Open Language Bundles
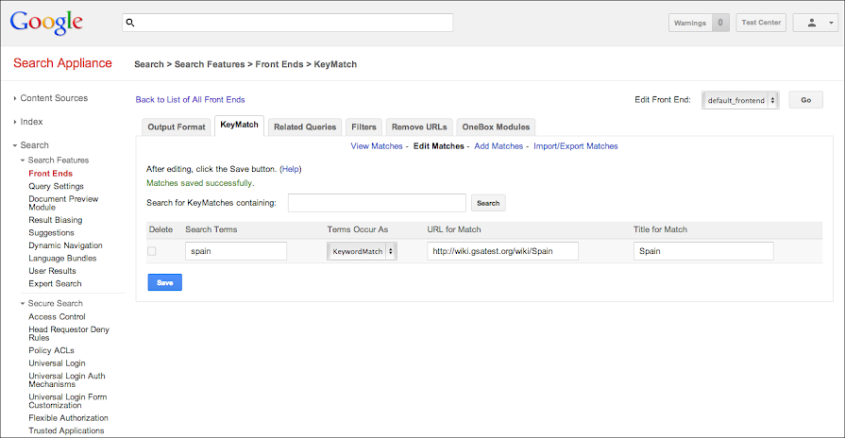Viewport: 845px width, 438px height. (62, 258)
